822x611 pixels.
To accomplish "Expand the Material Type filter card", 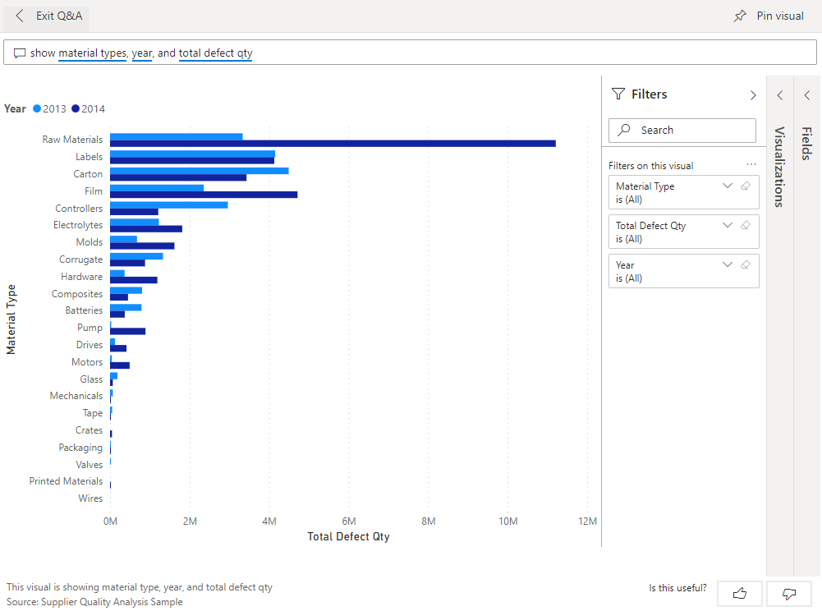I will pyautogui.click(x=727, y=186).
